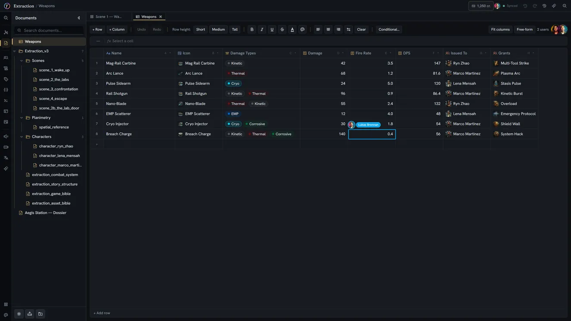The height and width of the screenshot is (321, 571).
Task: Open the Aegis Station — Dossier document
Action: [46, 213]
